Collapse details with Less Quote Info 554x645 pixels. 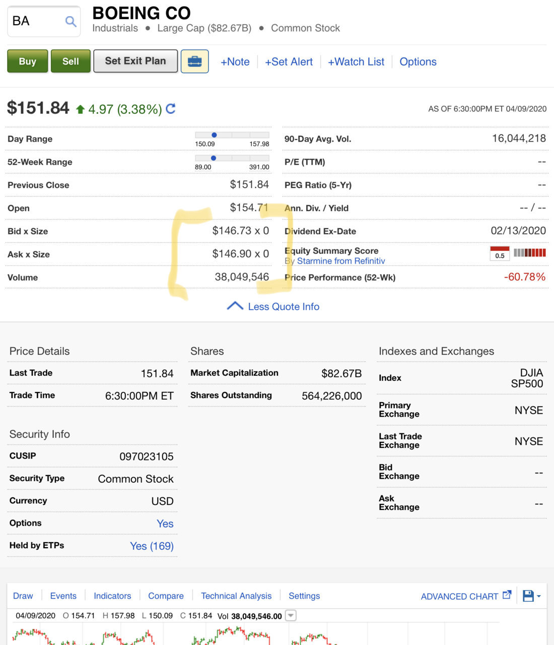pyautogui.click(x=273, y=306)
